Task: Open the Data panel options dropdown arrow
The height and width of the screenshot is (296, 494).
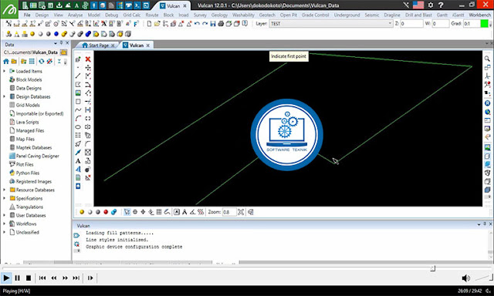Action: (56, 43)
